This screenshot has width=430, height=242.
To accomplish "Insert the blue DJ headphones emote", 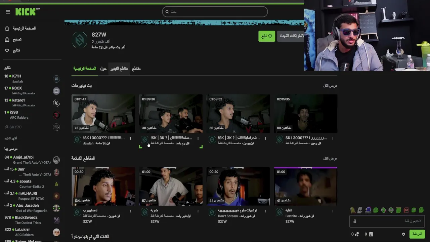I will pos(368,210).
